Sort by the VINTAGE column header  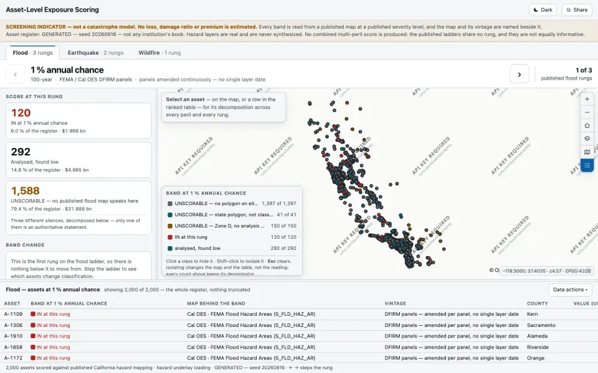(395, 303)
